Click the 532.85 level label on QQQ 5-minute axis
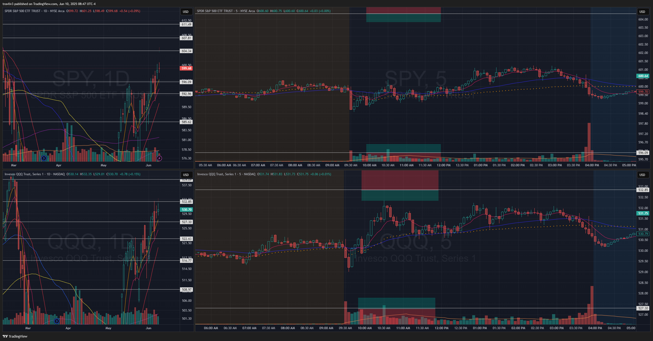The image size is (653, 341). (643, 190)
